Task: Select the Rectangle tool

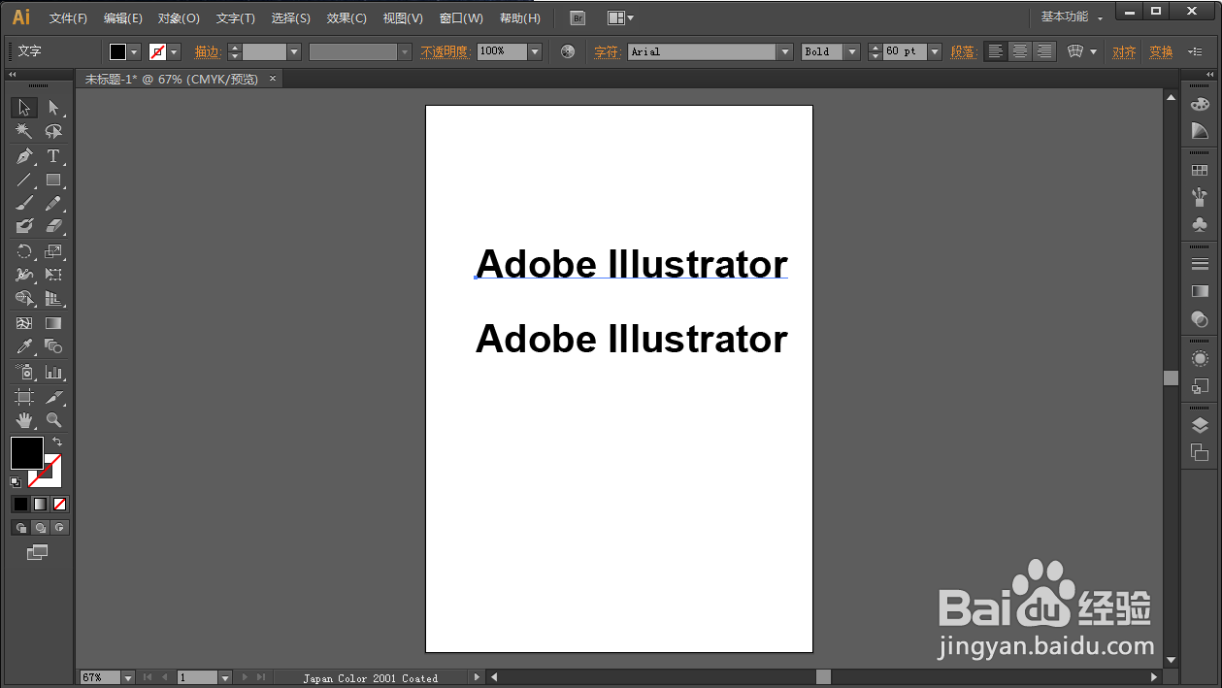Action: 53,180
